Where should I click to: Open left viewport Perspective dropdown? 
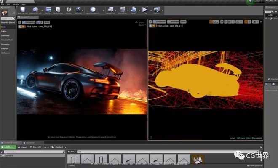coord(29,22)
